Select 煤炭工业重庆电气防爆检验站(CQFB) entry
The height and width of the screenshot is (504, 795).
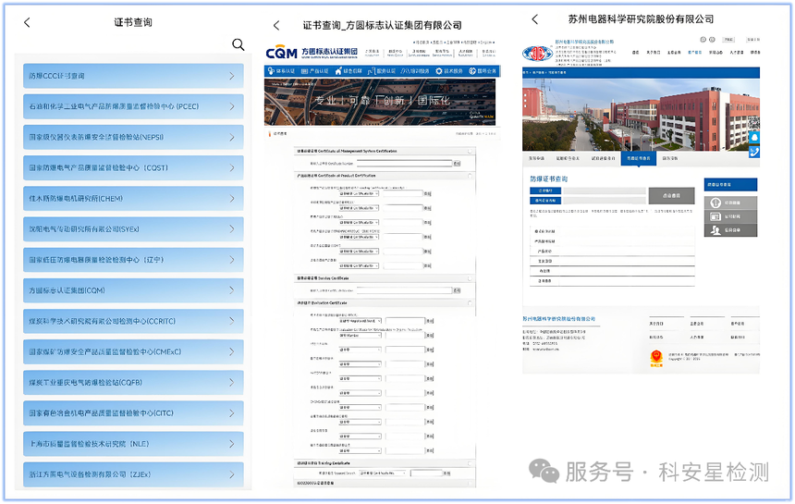click(133, 382)
